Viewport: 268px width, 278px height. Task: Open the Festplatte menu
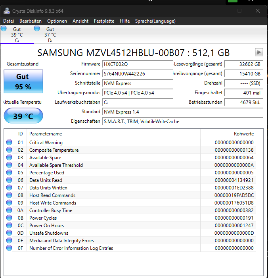point(104,21)
